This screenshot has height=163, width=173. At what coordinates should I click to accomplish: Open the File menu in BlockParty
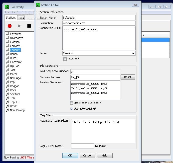(x=7, y=12)
